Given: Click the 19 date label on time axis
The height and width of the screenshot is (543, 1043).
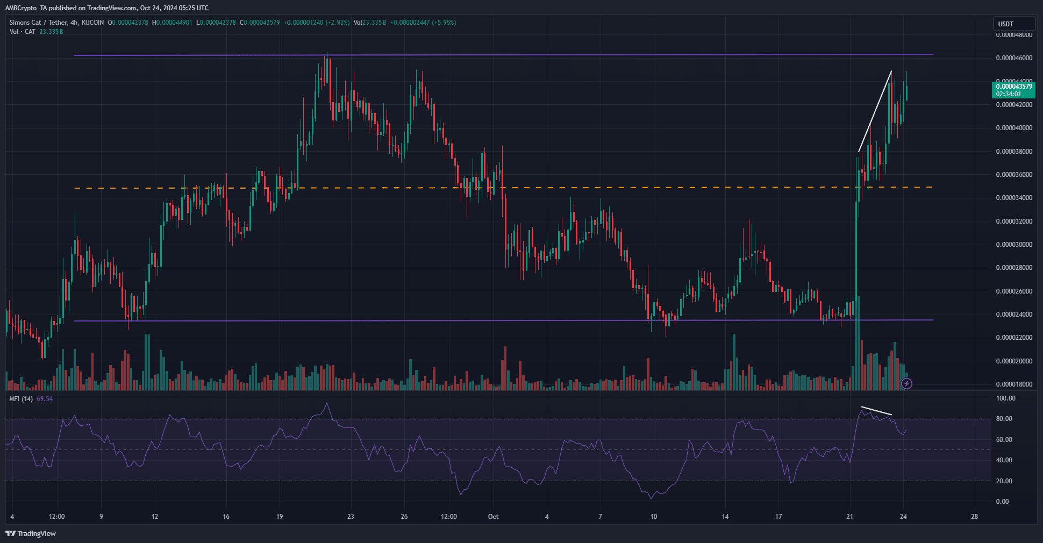Looking at the screenshot, I should point(280,517).
